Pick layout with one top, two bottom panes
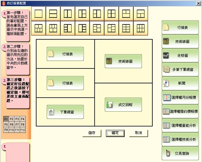Screen dimensions: 202x162 click(x=141, y=14)
